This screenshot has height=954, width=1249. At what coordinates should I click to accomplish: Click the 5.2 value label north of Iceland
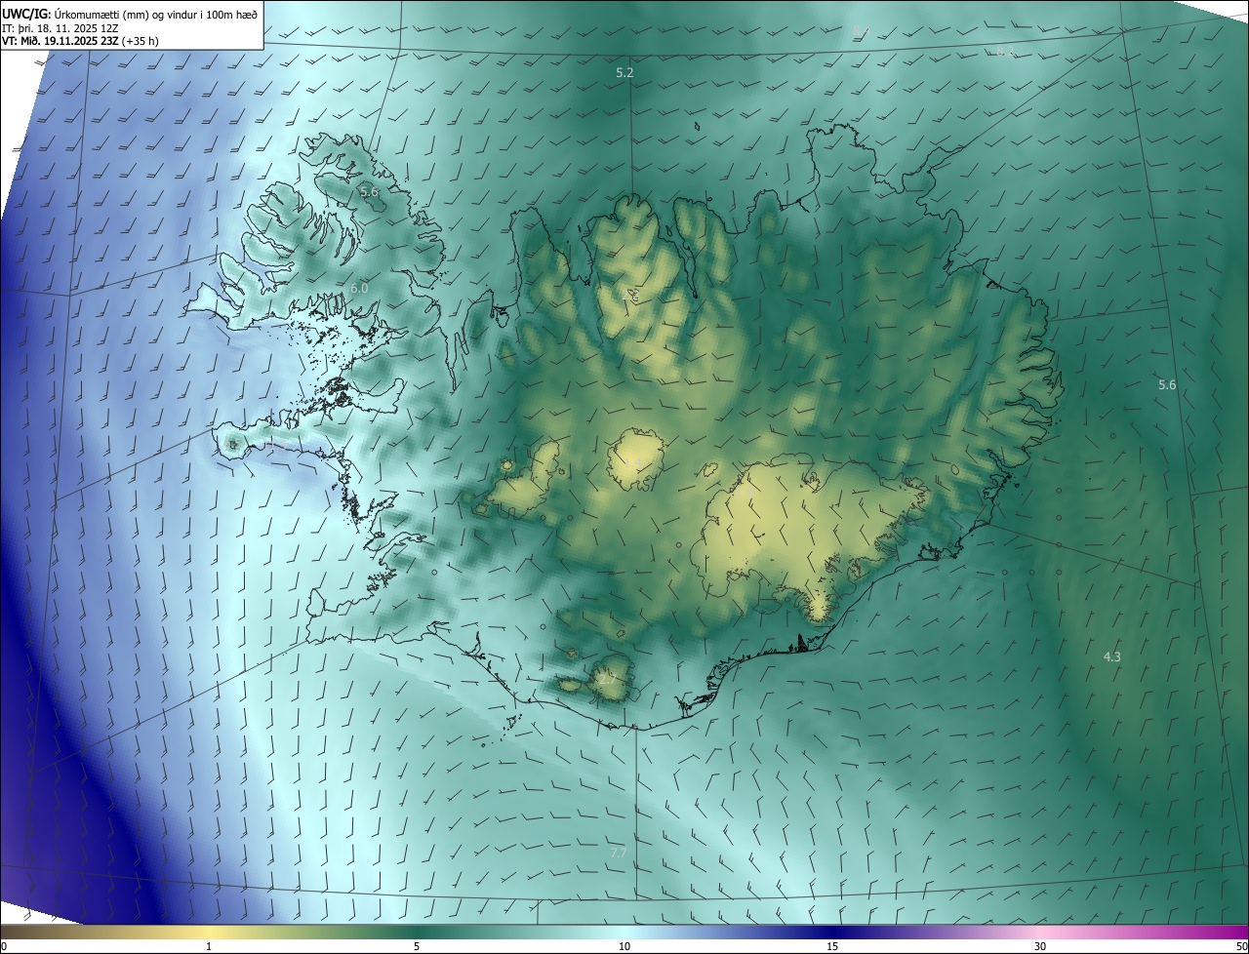tap(625, 73)
